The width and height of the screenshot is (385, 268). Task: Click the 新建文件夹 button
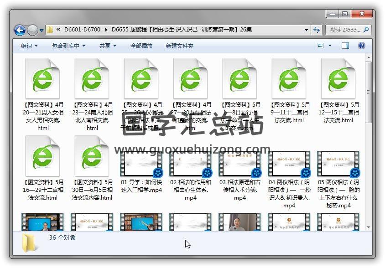179,46
